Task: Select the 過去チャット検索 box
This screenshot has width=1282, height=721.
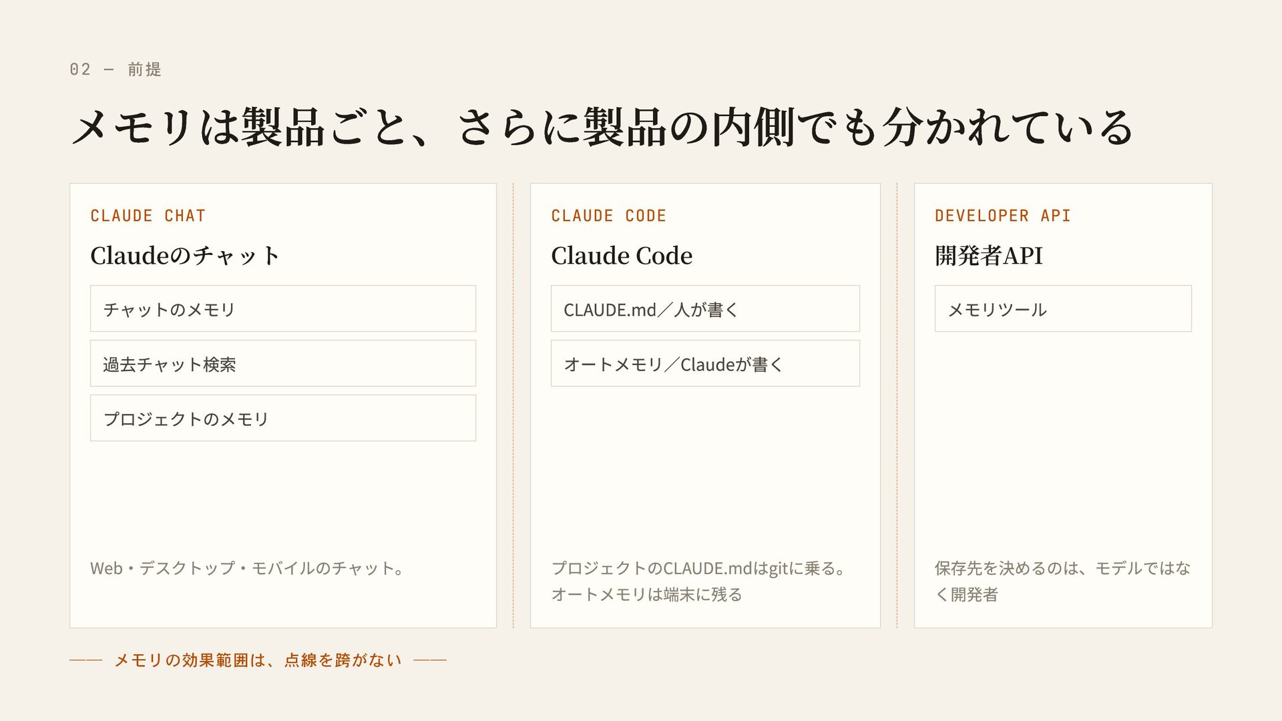Action: coord(283,363)
